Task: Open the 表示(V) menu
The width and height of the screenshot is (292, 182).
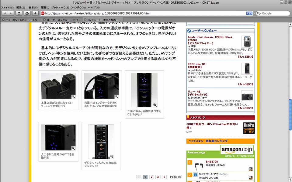Action: tap(33, 8)
